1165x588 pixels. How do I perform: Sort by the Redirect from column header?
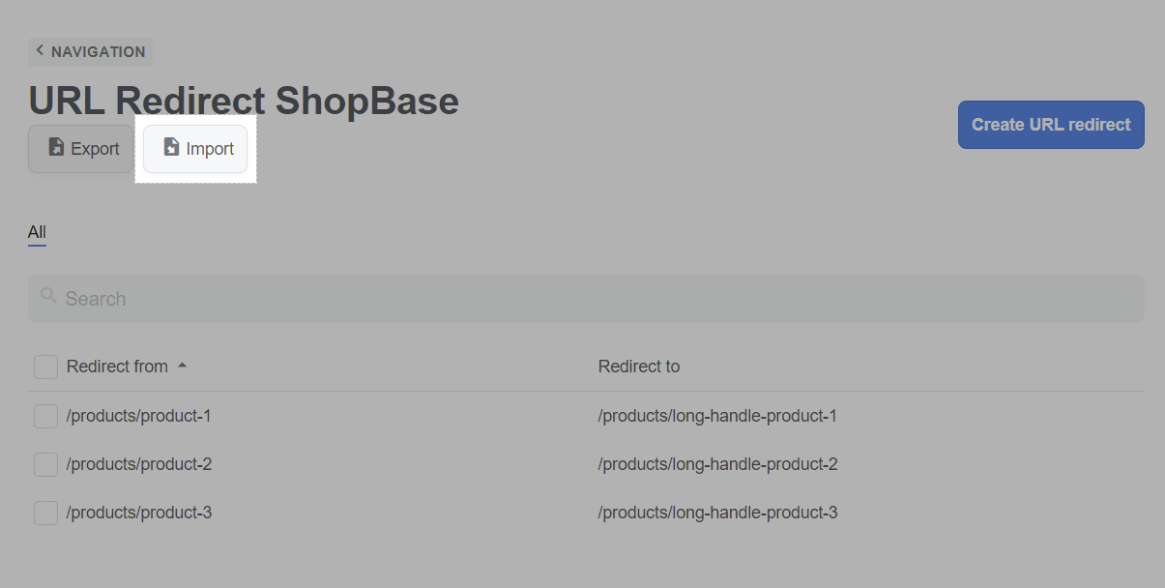point(117,367)
